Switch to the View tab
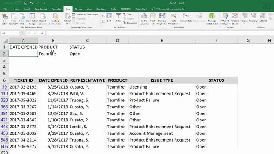Image resolution: width=274 pixels, height=154 pixels. (89, 9)
